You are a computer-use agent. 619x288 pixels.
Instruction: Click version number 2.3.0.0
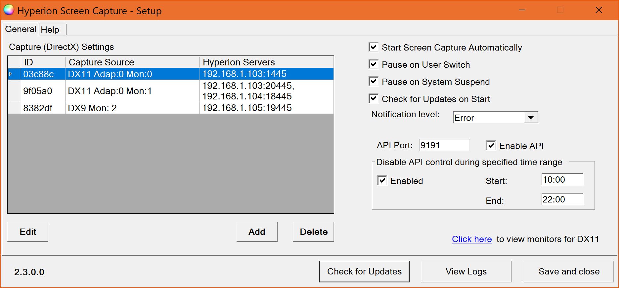tap(29, 272)
